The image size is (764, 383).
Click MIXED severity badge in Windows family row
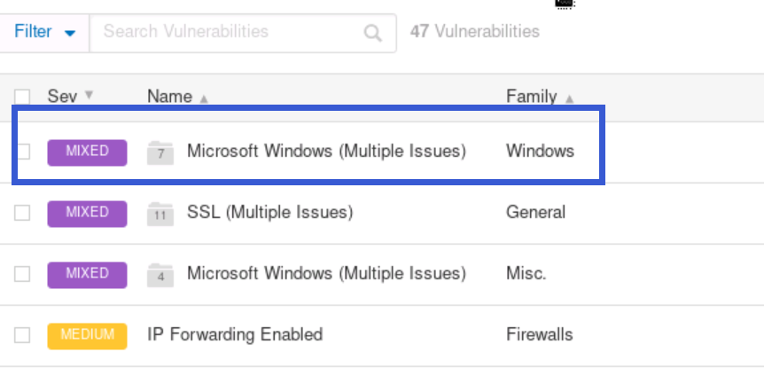[87, 152]
